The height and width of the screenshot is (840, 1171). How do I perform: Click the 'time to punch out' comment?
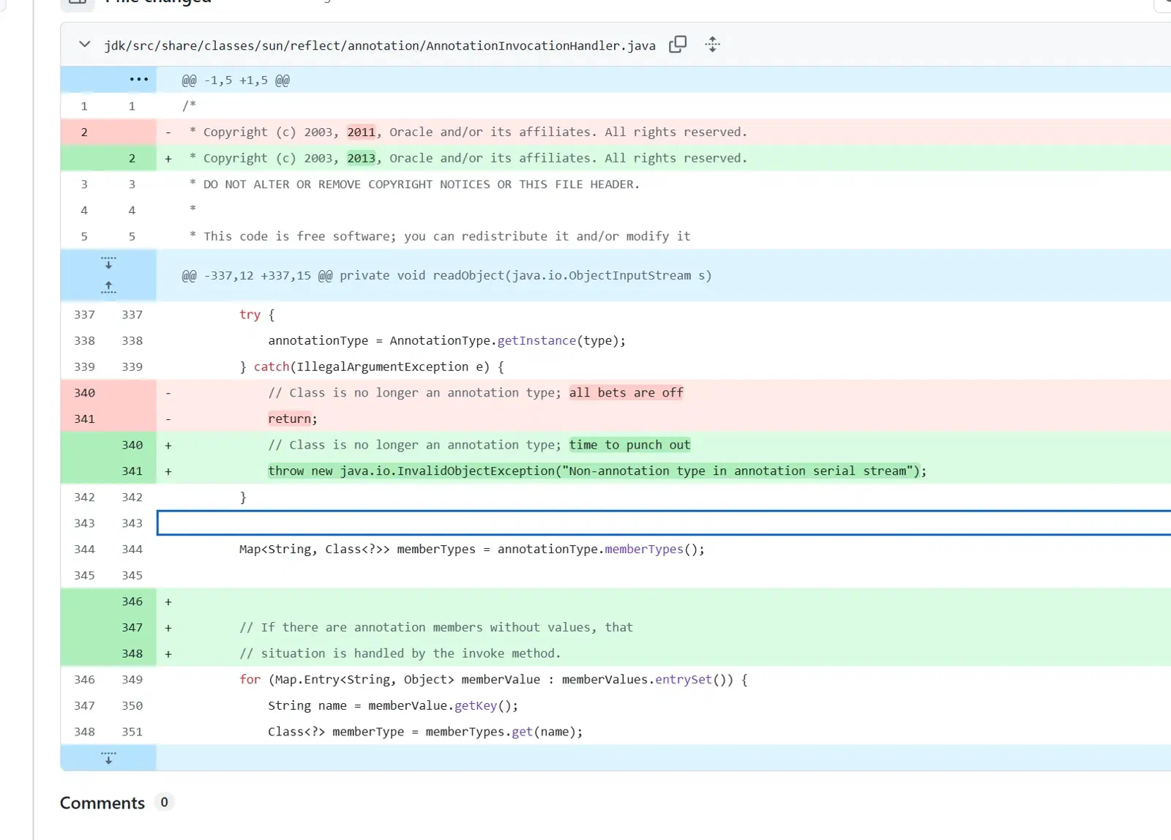[x=629, y=445]
